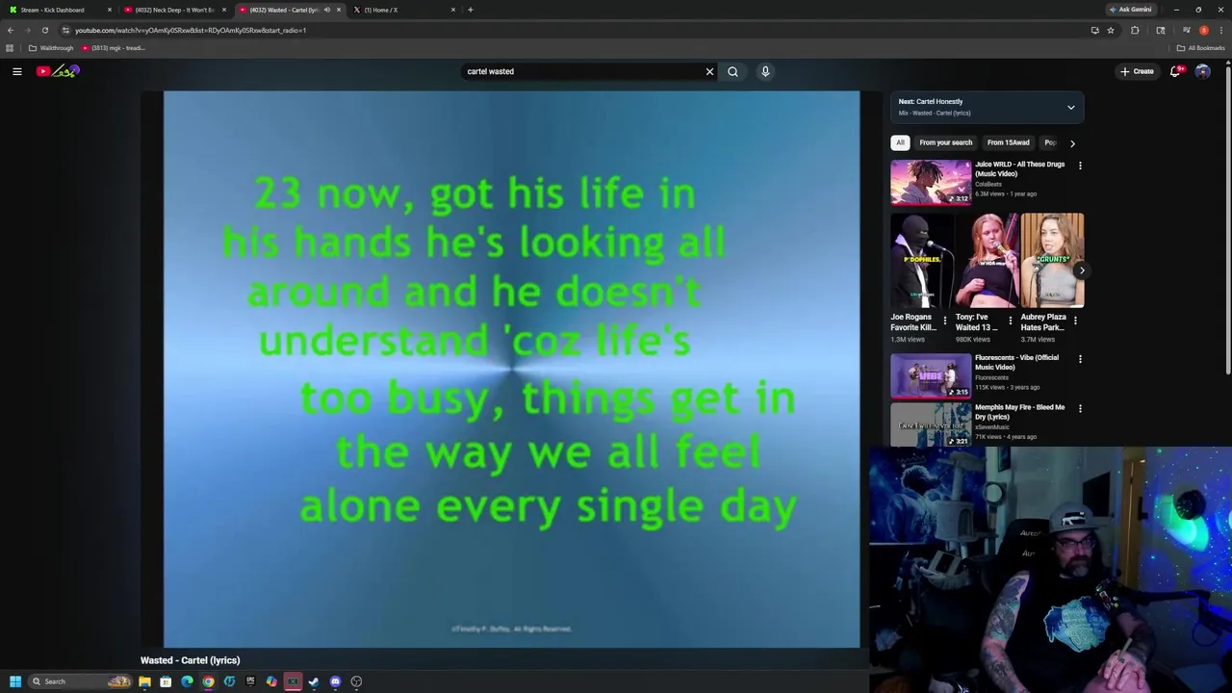The image size is (1232, 693).
Task: Open Epic Games Launcher from taskbar
Action: [x=250, y=681]
